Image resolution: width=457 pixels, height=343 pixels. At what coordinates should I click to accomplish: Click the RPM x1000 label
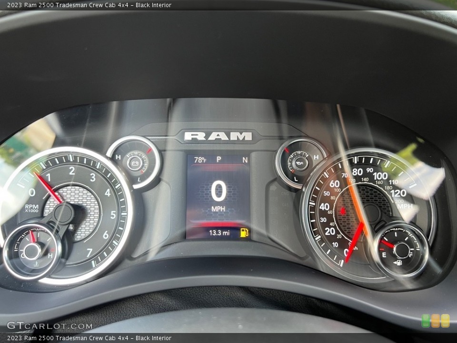(x=31, y=208)
